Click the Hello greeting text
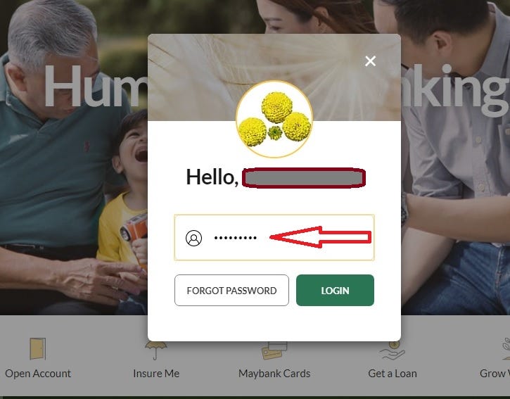This screenshot has height=399, width=510. tap(212, 177)
